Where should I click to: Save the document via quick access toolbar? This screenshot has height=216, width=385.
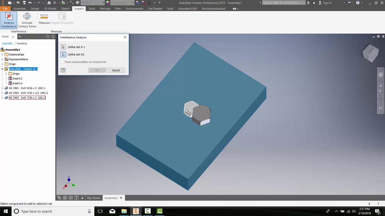pos(24,3)
